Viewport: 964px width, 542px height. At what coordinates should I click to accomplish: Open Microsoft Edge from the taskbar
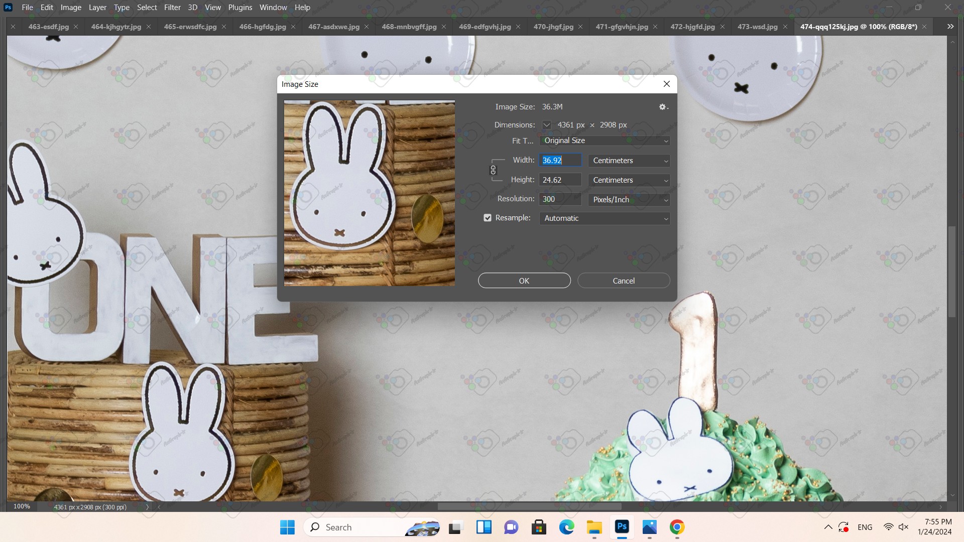567,527
